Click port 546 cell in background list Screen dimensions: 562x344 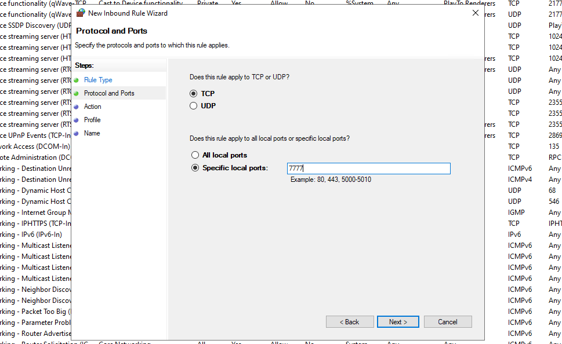[x=554, y=202]
